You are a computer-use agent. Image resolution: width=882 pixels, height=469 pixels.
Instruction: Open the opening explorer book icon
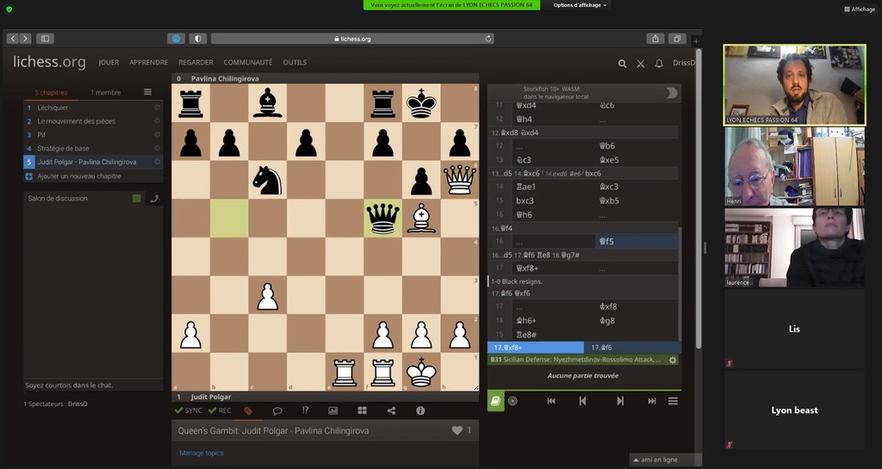click(x=495, y=401)
